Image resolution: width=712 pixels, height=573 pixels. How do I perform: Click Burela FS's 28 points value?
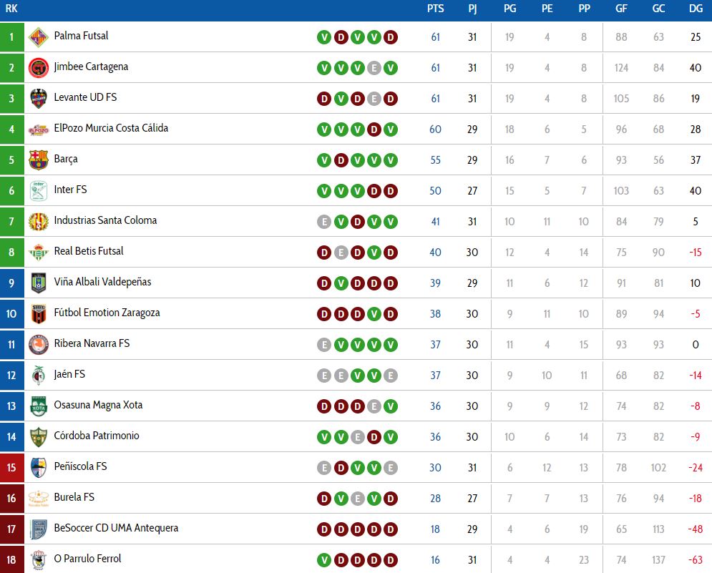pos(436,499)
